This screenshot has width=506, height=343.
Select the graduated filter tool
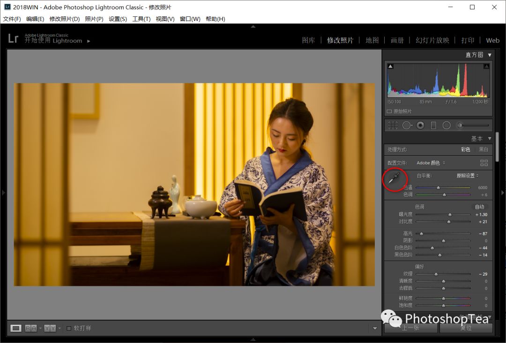click(x=433, y=125)
